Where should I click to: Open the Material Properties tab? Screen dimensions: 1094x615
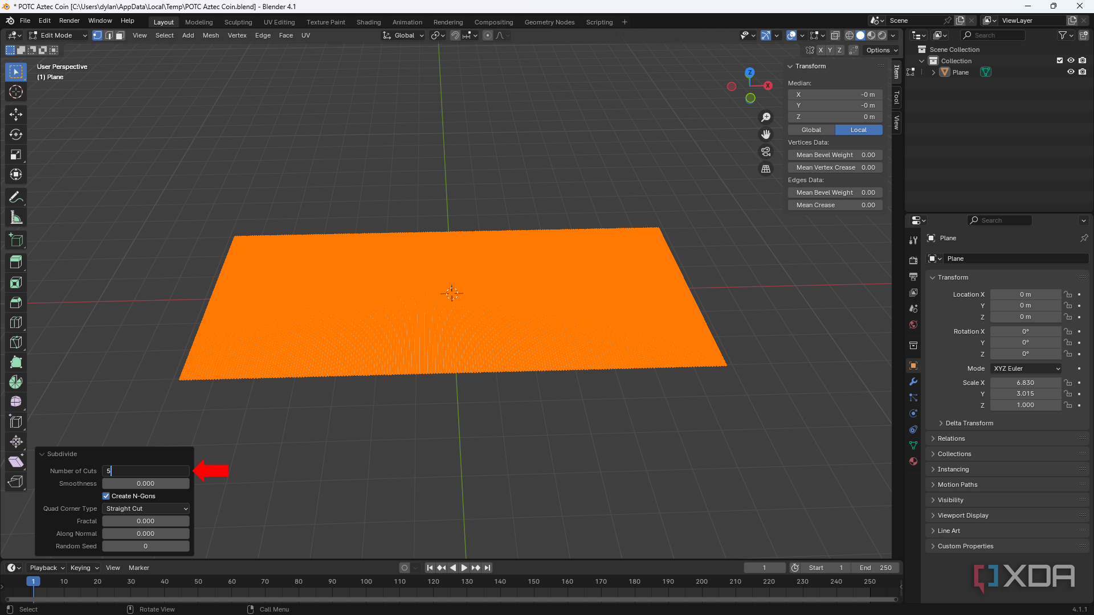[x=913, y=461]
